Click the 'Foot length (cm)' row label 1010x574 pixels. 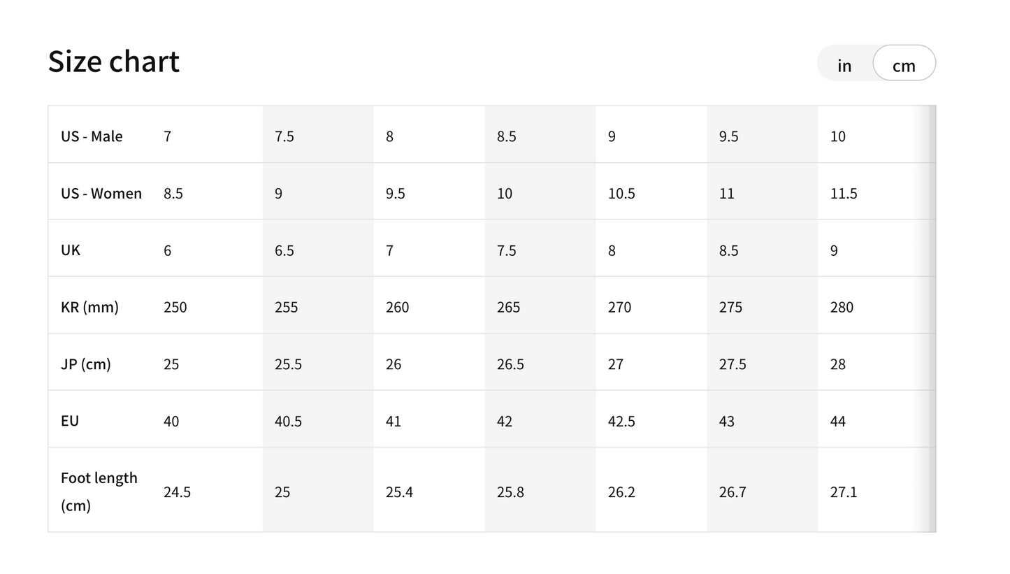(100, 491)
